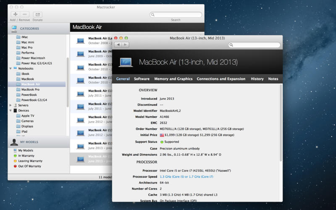
Task: Switch to the General tab
Action: coord(123,79)
